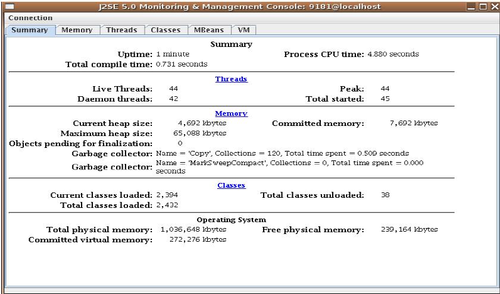Minimize the monitoring console window
This screenshot has width=500, height=294.
tap(471, 7)
